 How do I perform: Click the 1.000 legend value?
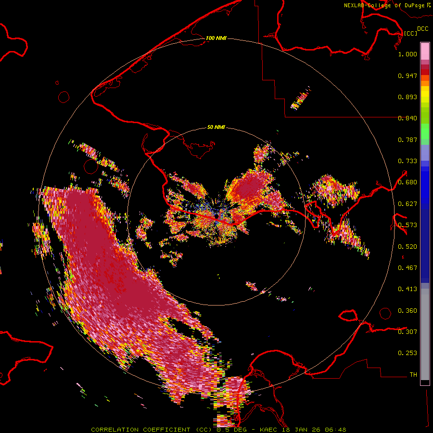(x=408, y=54)
